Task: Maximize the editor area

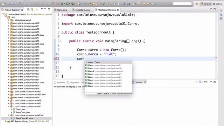Action: point(215,9)
